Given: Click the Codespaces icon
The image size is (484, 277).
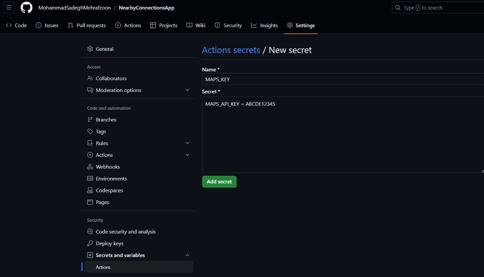Looking at the screenshot, I should tap(90, 190).
